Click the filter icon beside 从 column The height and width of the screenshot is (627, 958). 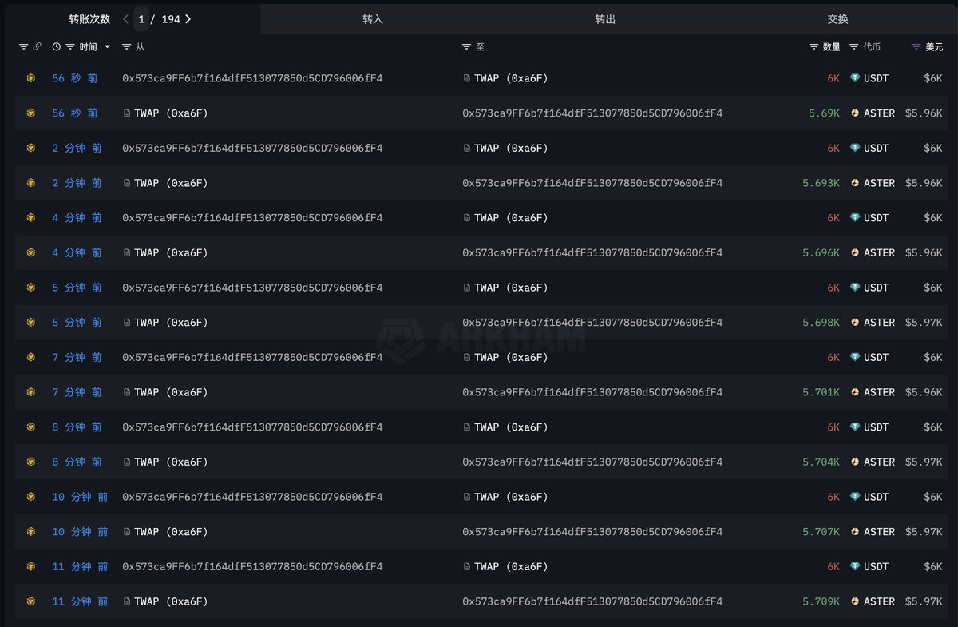point(126,47)
